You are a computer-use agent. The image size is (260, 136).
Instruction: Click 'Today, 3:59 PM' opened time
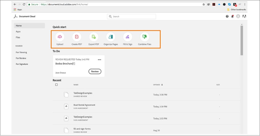coord(160,107)
